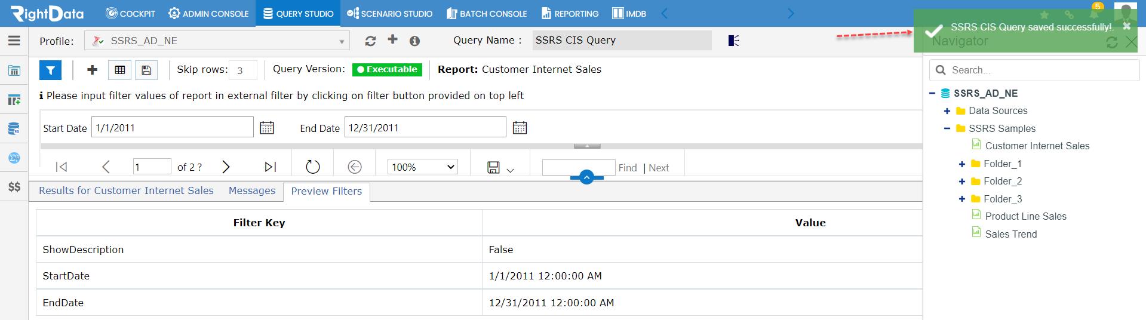Click the Navigator Search box
The height and width of the screenshot is (320, 1146).
1034,70
